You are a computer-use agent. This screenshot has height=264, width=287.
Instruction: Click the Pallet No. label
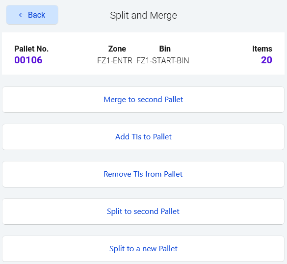coord(31,49)
